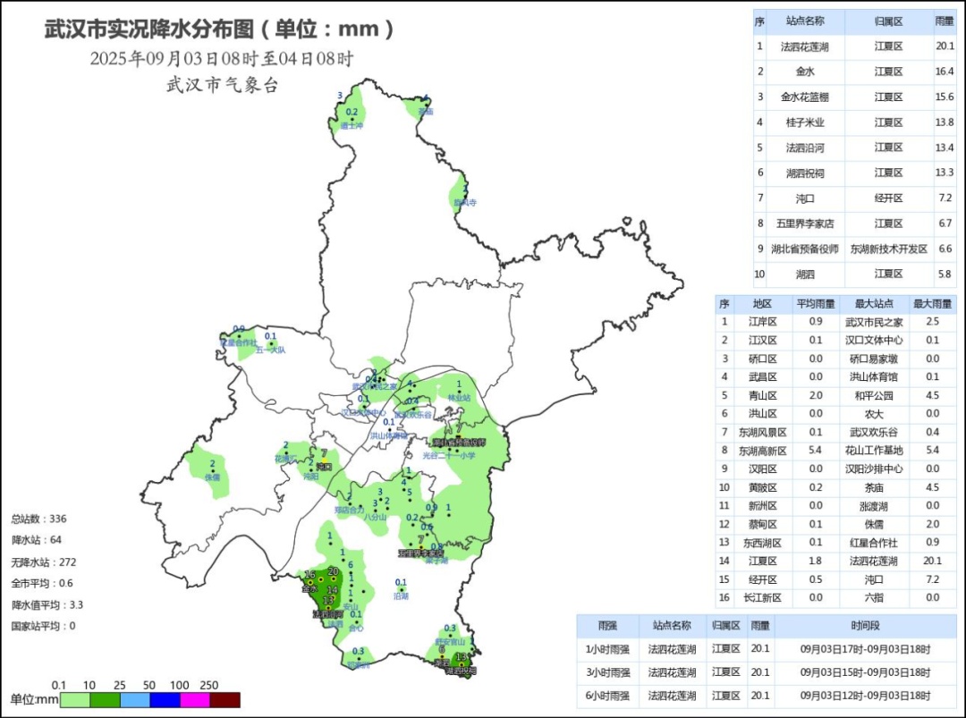Select the 武汉欢乐谷 station marker
The width and height of the screenshot is (966, 718).
(413, 407)
